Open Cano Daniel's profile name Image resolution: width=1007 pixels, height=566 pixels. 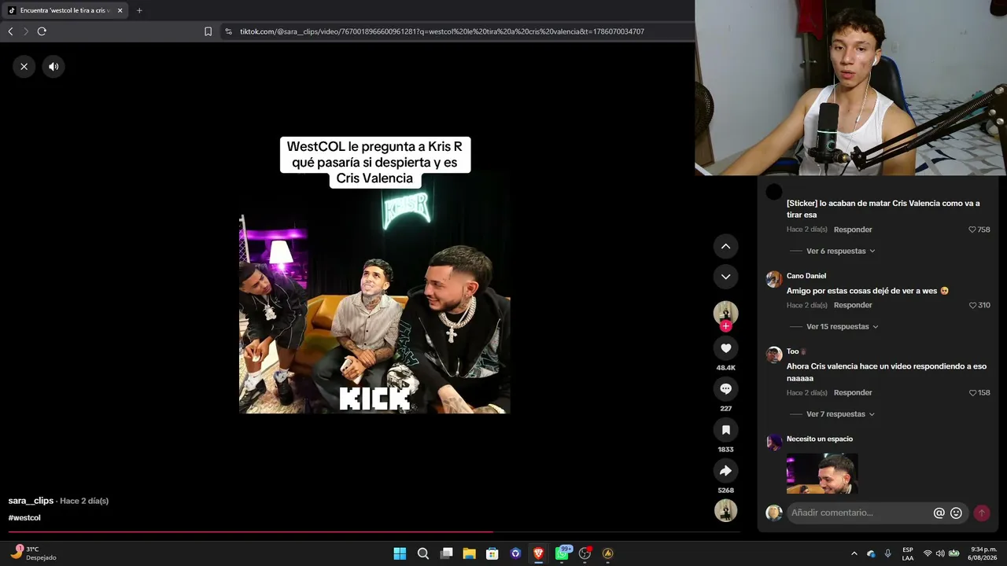[806, 276]
